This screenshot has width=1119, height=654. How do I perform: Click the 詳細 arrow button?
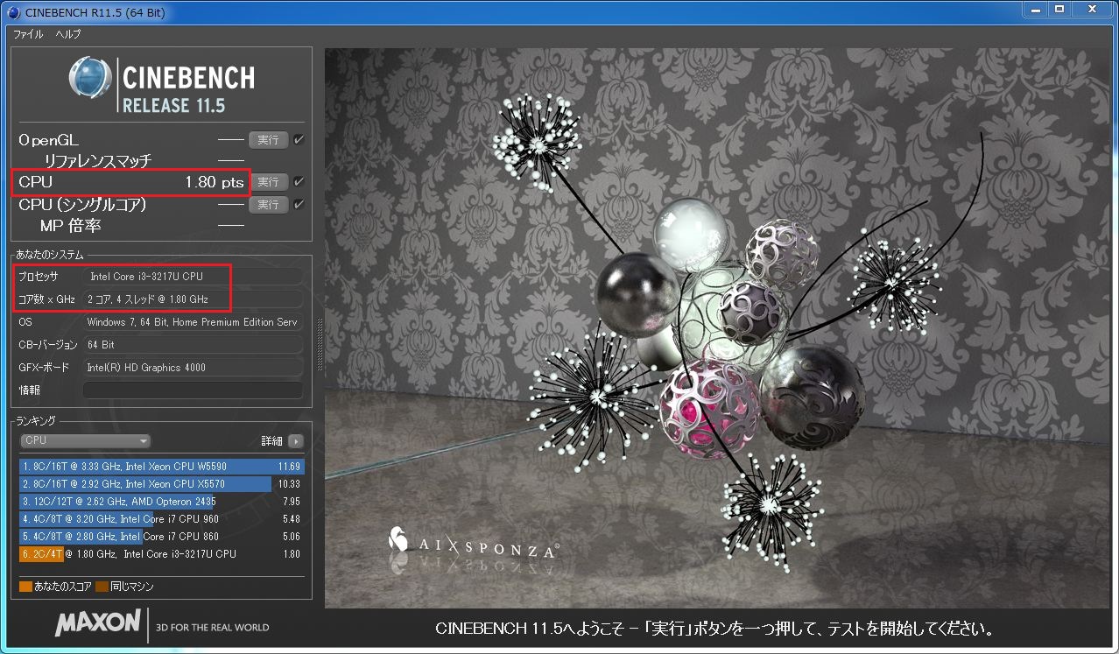tap(296, 441)
